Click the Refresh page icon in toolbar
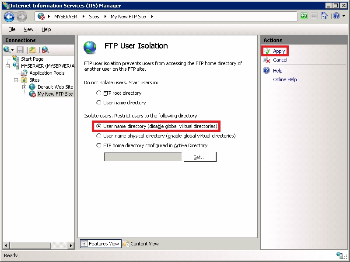The width and height of the screenshot is (350, 262). tap(304, 16)
